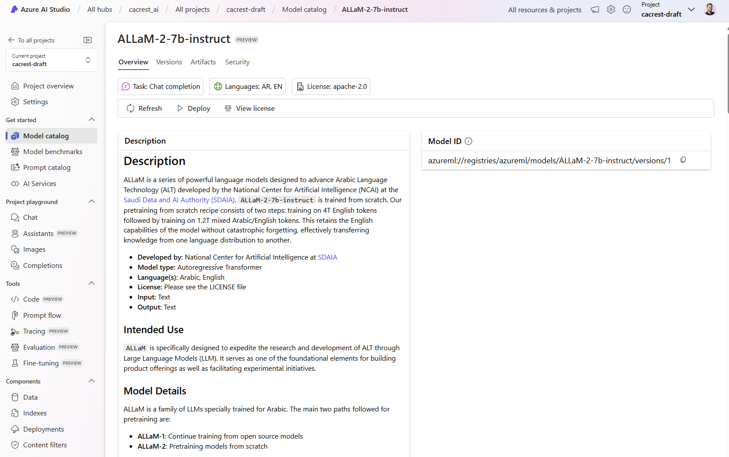Click the Model benchmarks icon
The image size is (729, 457).
15,152
